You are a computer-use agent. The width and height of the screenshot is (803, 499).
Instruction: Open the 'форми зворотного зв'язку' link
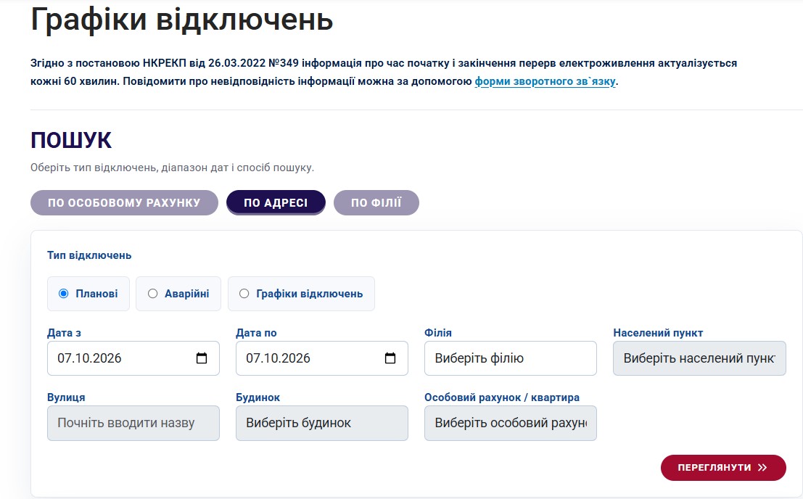click(545, 81)
